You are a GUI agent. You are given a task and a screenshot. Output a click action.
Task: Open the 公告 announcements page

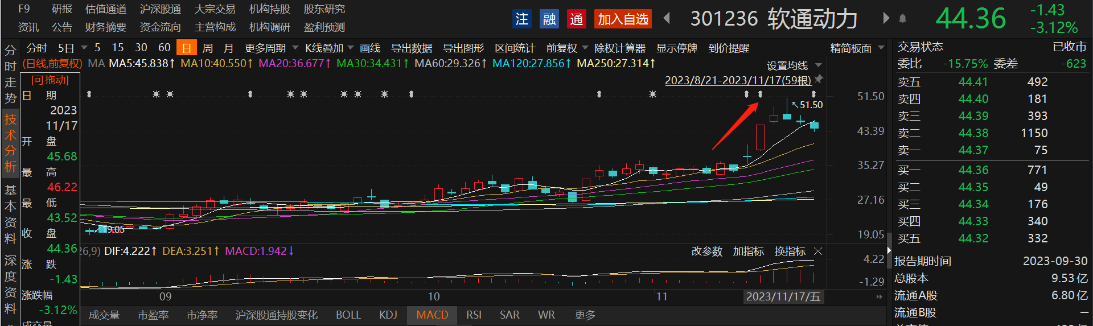pyautogui.click(x=62, y=27)
